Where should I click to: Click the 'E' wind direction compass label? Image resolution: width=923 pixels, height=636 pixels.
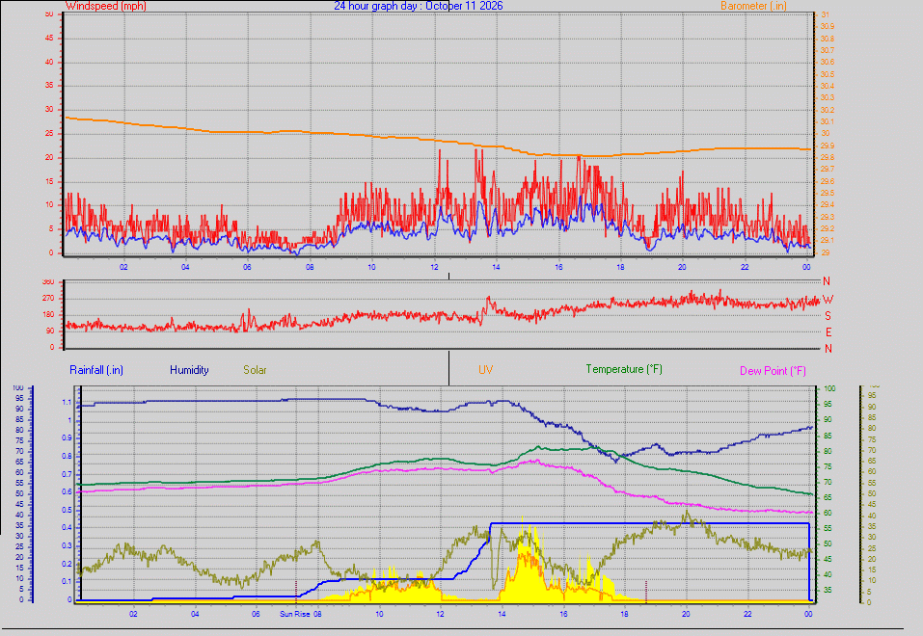pos(828,332)
